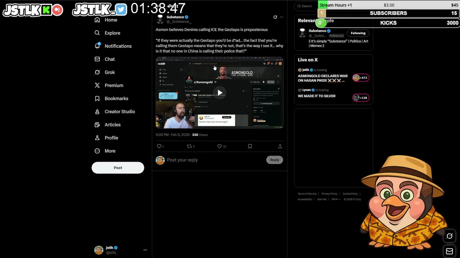This screenshot has width=460, height=258.
Task: Click the Grok logo icon in sidebar
Action: pyautogui.click(x=97, y=72)
